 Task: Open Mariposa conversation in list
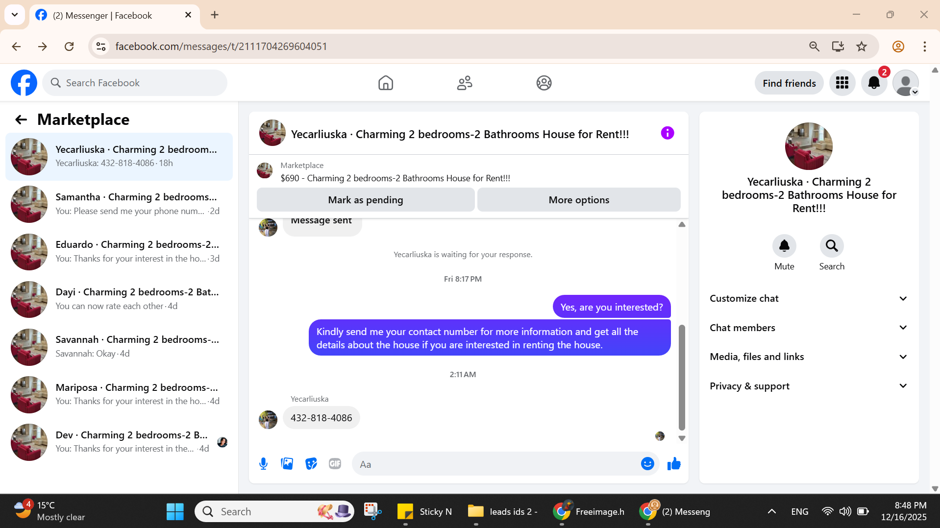click(119, 395)
